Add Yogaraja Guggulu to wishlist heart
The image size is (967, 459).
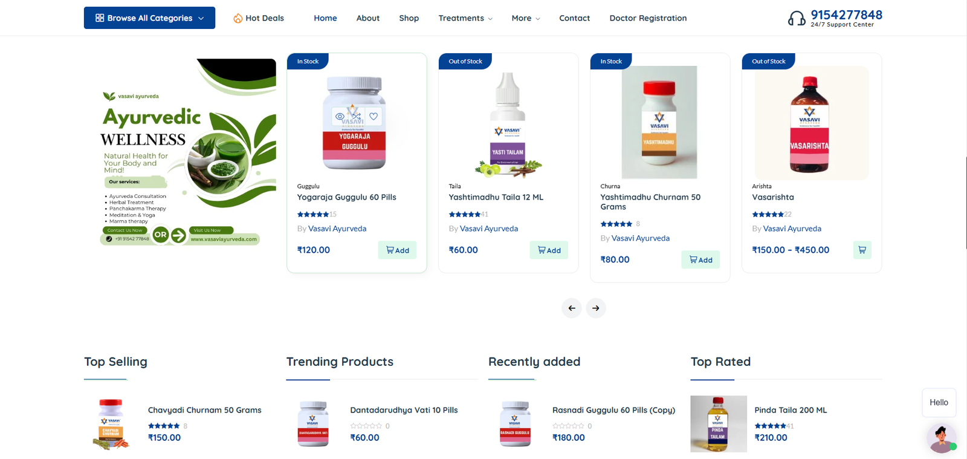pos(374,116)
